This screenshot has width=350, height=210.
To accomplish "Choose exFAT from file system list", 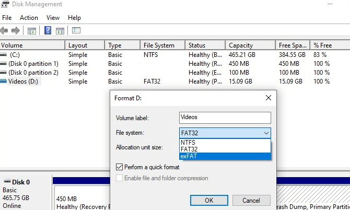I will [x=225, y=156].
